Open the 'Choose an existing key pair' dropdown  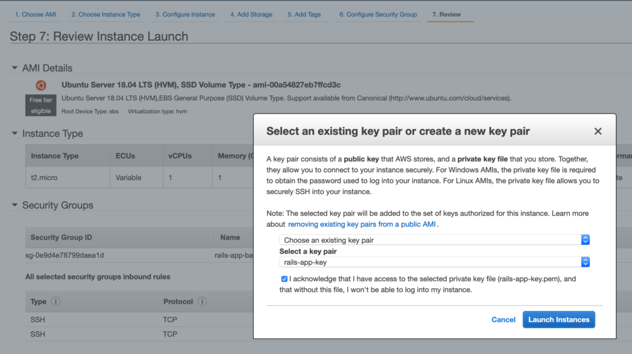434,240
